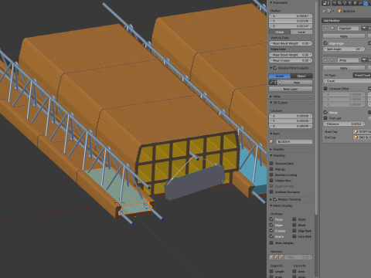
Task: Select Global transform space tab
Action: click(280, 32)
